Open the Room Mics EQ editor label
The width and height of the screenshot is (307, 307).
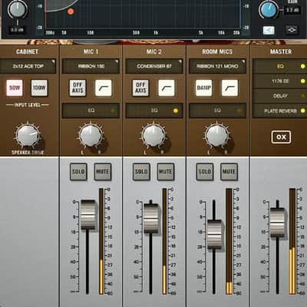[x=217, y=111]
